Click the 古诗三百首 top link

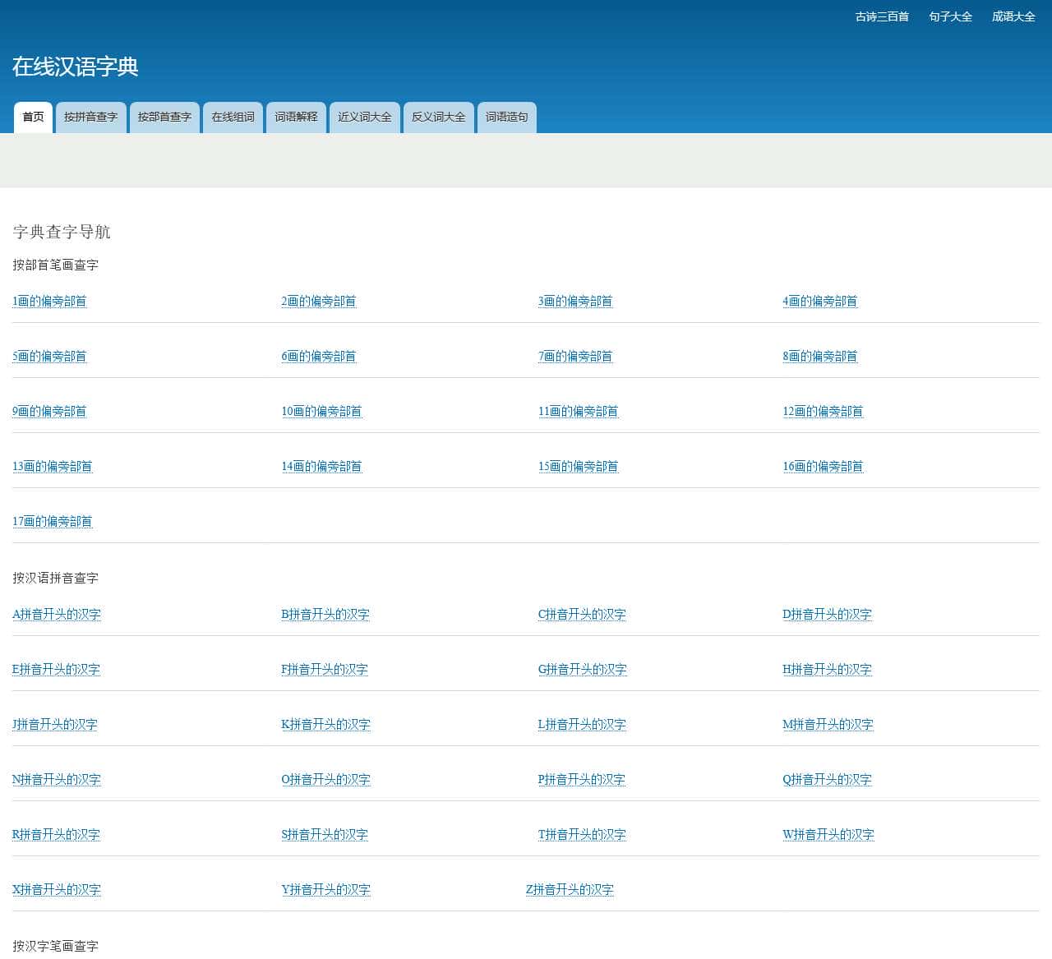click(x=881, y=16)
